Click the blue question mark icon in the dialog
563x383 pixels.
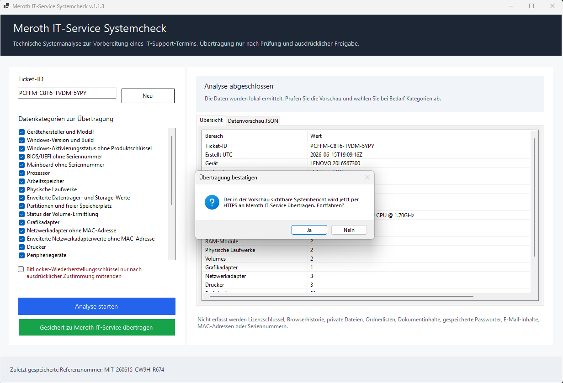(x=212, y=202)
